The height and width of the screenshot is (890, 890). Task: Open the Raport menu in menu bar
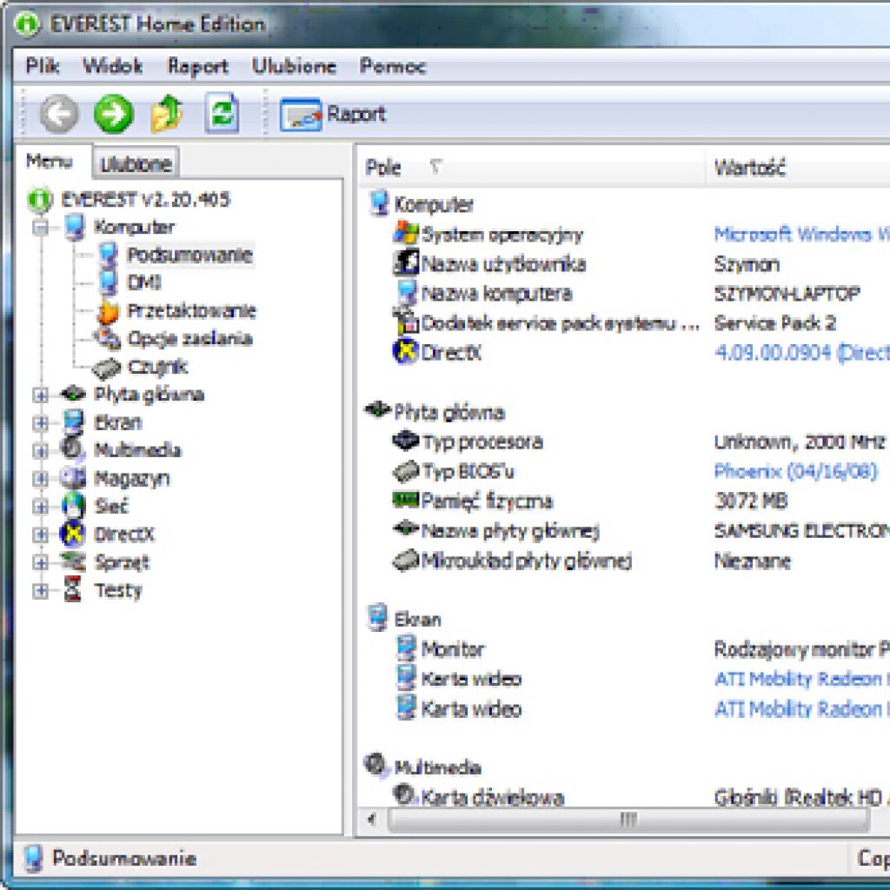pos(197,66)
